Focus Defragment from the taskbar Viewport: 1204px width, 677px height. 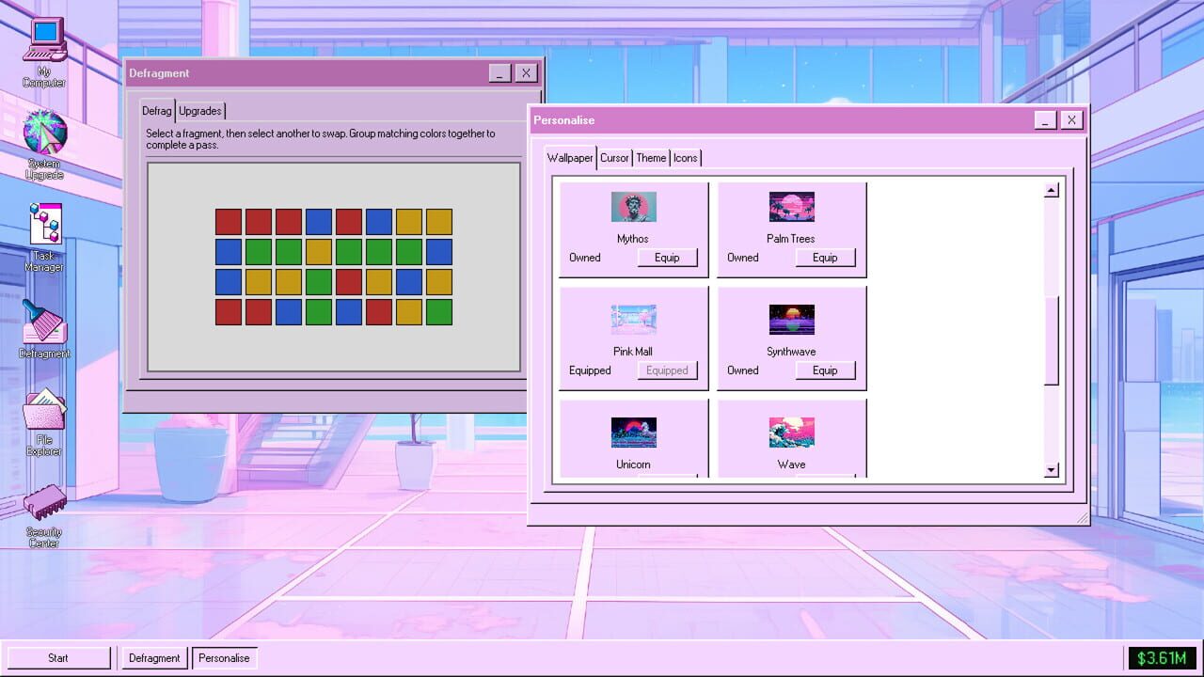pos(154,658)
